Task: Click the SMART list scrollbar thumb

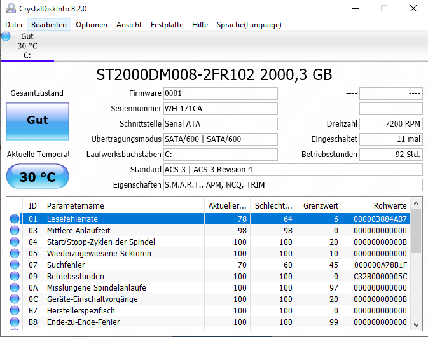Action: point(417,231)
